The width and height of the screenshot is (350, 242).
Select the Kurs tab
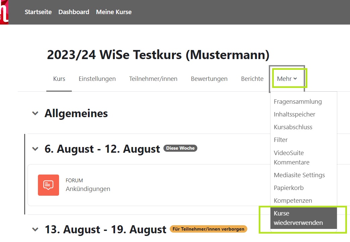click(59, 79)
